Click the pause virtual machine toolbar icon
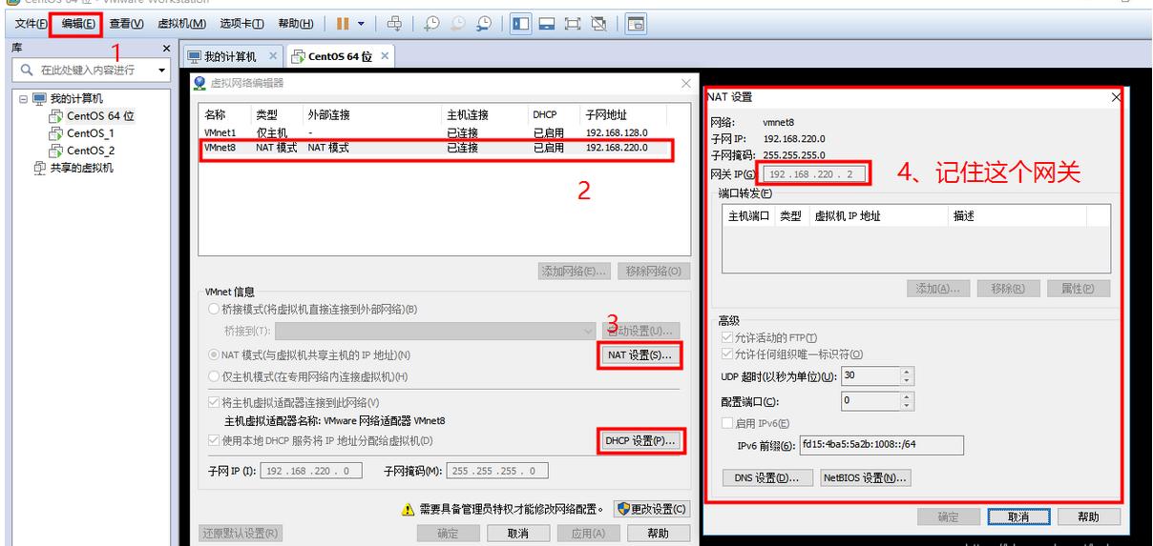 343,23
